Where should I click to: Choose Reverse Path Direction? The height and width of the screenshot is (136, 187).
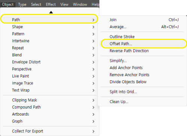point(142,51)
